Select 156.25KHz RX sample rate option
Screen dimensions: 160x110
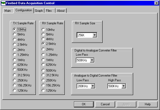tap(43, 85)
